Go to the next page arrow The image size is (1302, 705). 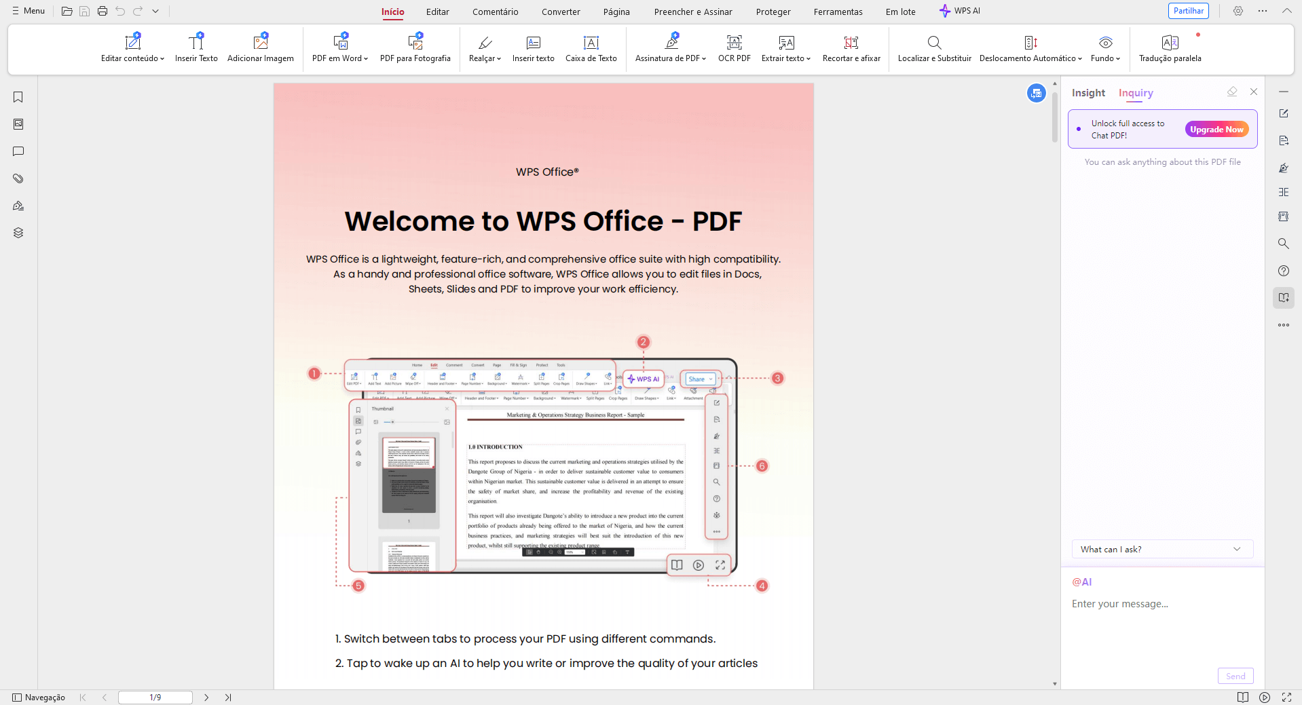(x=206, y=698)
